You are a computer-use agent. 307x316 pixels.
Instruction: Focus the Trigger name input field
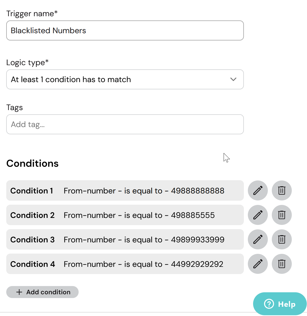pos(125,30)
